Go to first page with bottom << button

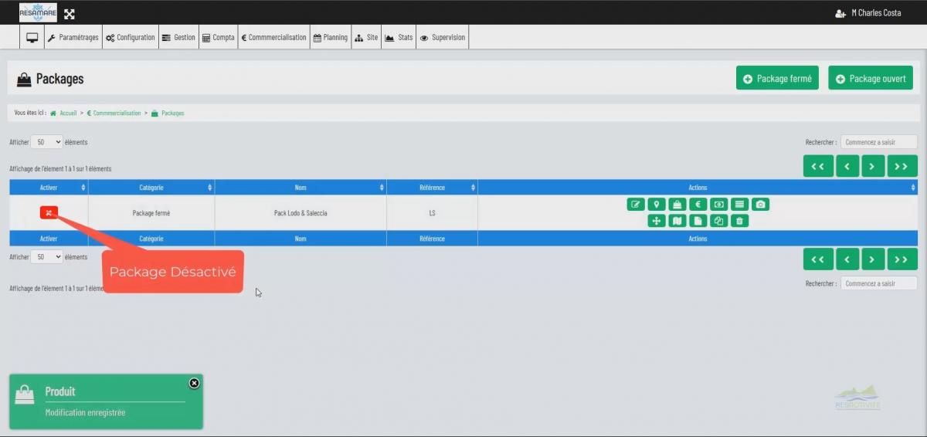[x=817, y=259]
